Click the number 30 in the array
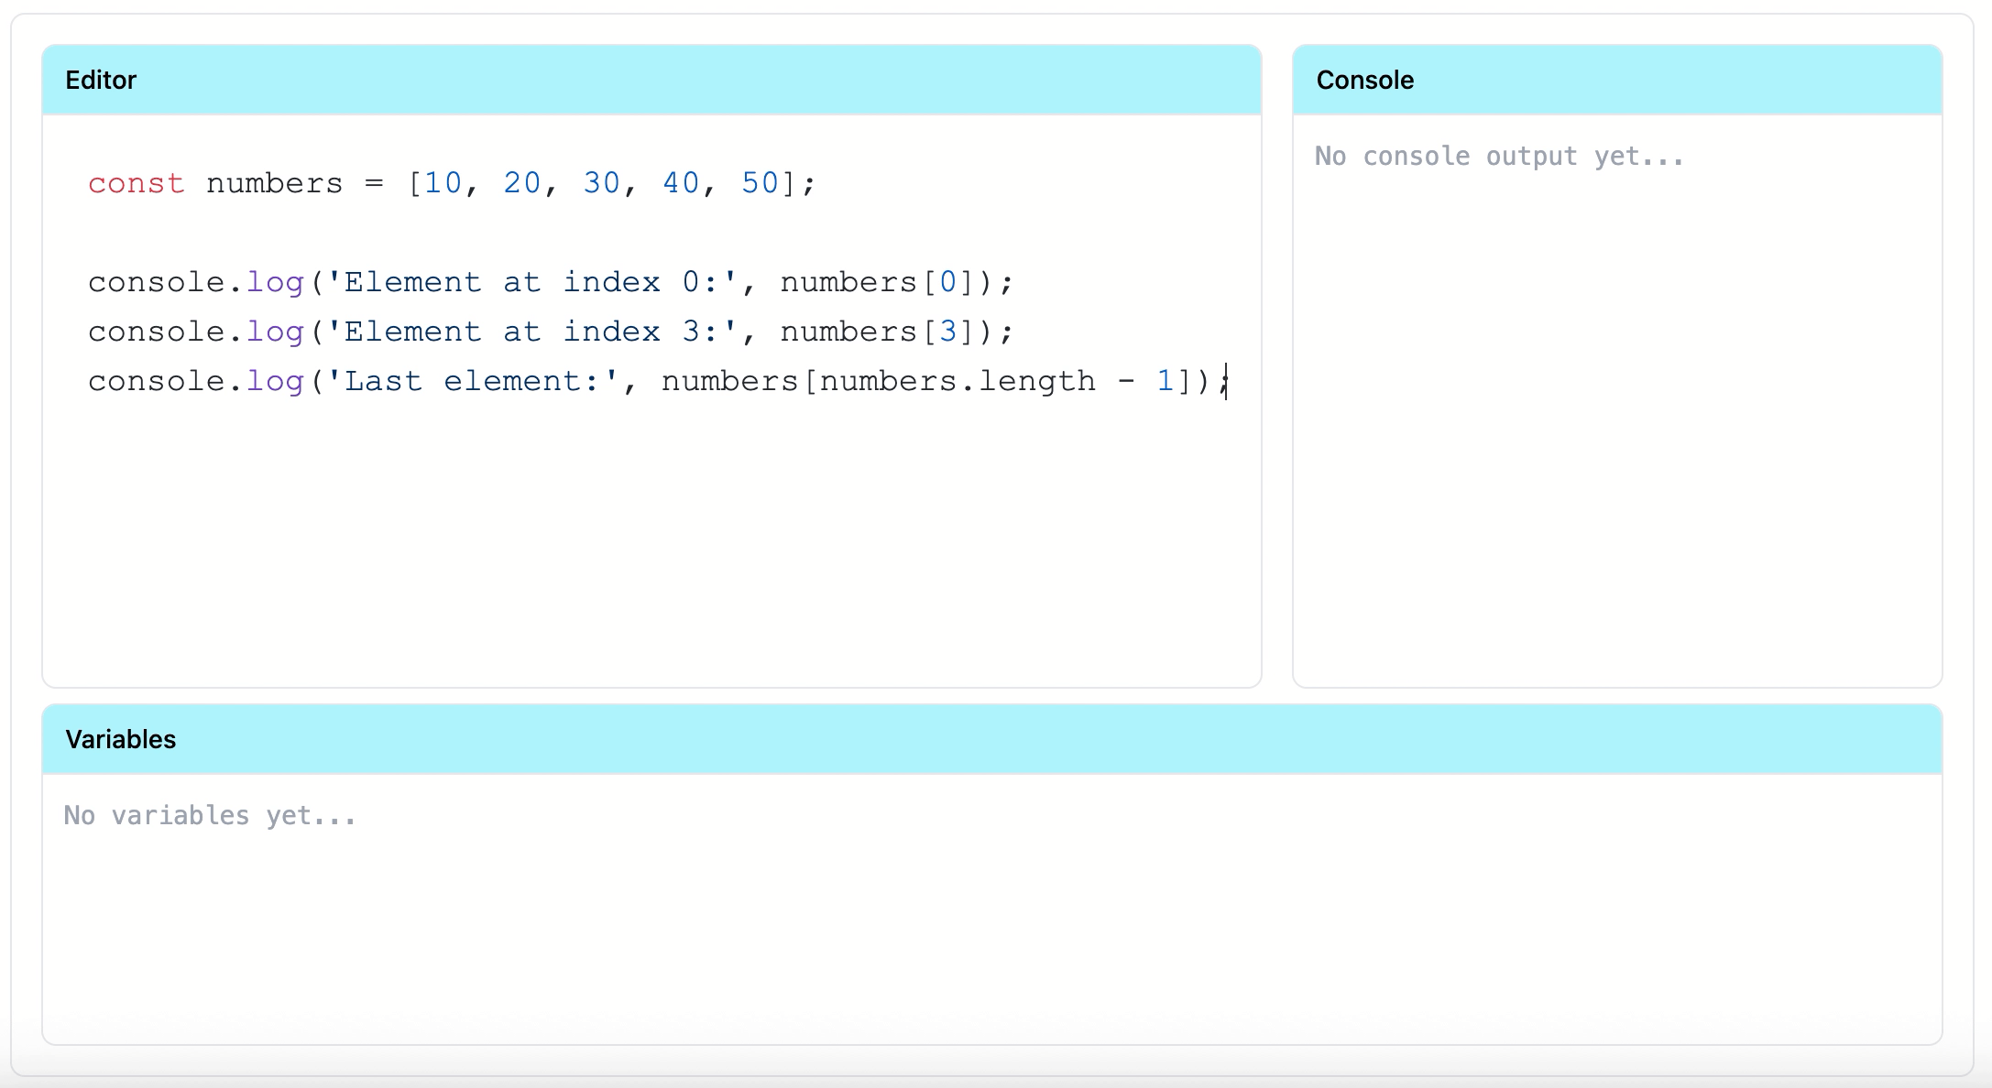The height and width of the screenshot is (1088, 1992). (x=602, y=183)
